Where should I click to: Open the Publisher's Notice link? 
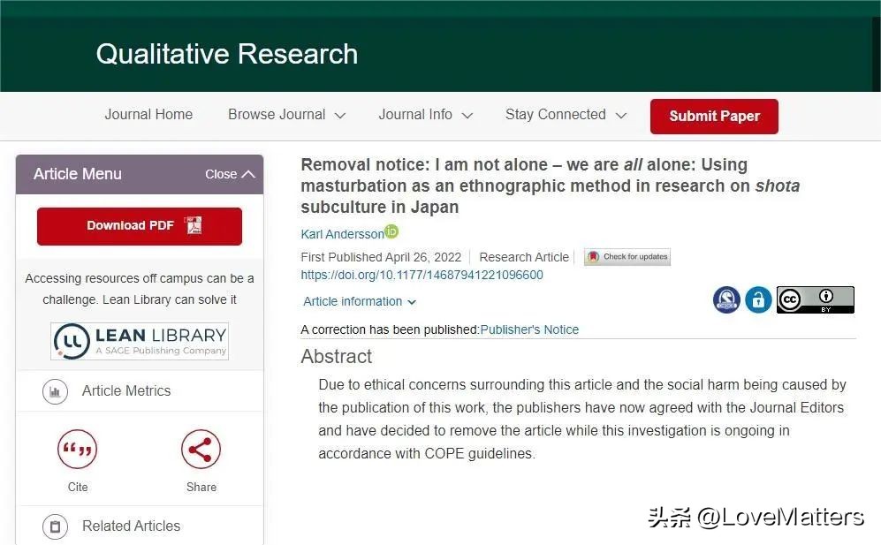[x=529, y=329]
